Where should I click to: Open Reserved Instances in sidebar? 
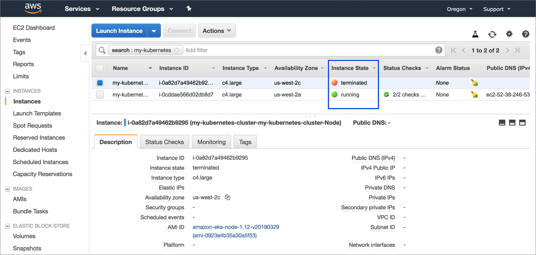(39, 138)
